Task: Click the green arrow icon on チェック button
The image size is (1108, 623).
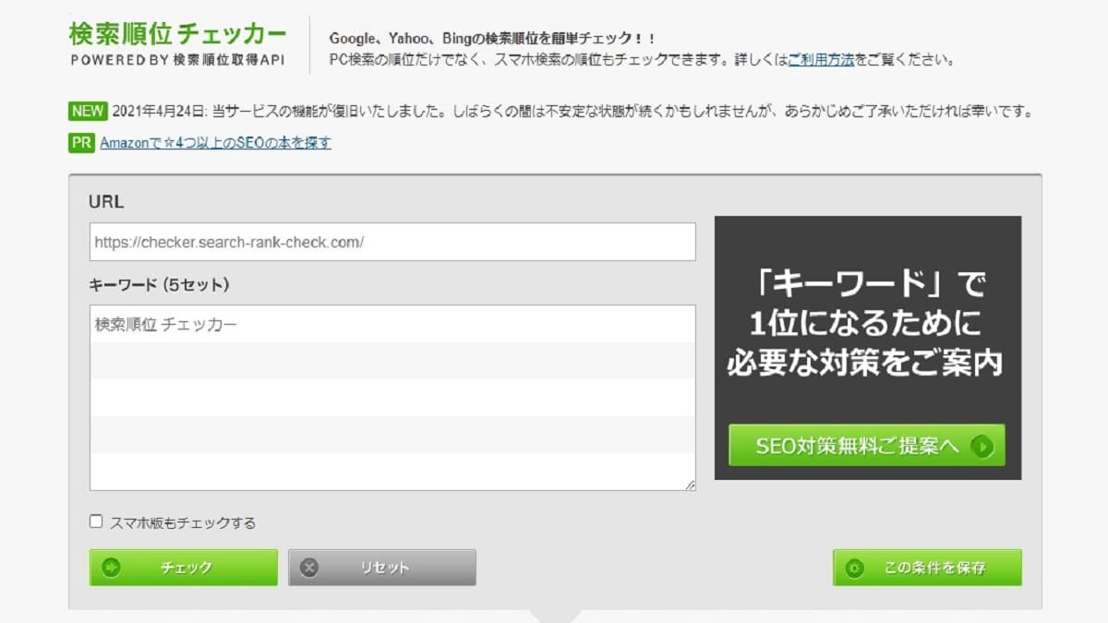Action: [x=112, y=568]
